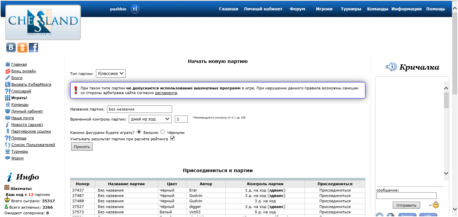The height and width of the screenshot is (217, 458).
Task: Click the сообщение text field
Action: click(407, 196)
